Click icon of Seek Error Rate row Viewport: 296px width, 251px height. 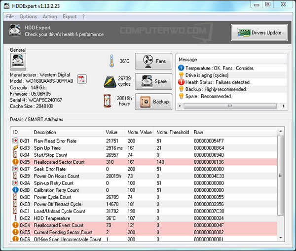15,169
